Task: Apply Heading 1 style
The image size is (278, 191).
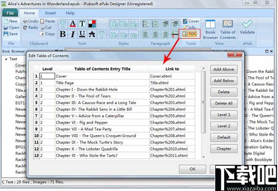Action: pos(114,24)
